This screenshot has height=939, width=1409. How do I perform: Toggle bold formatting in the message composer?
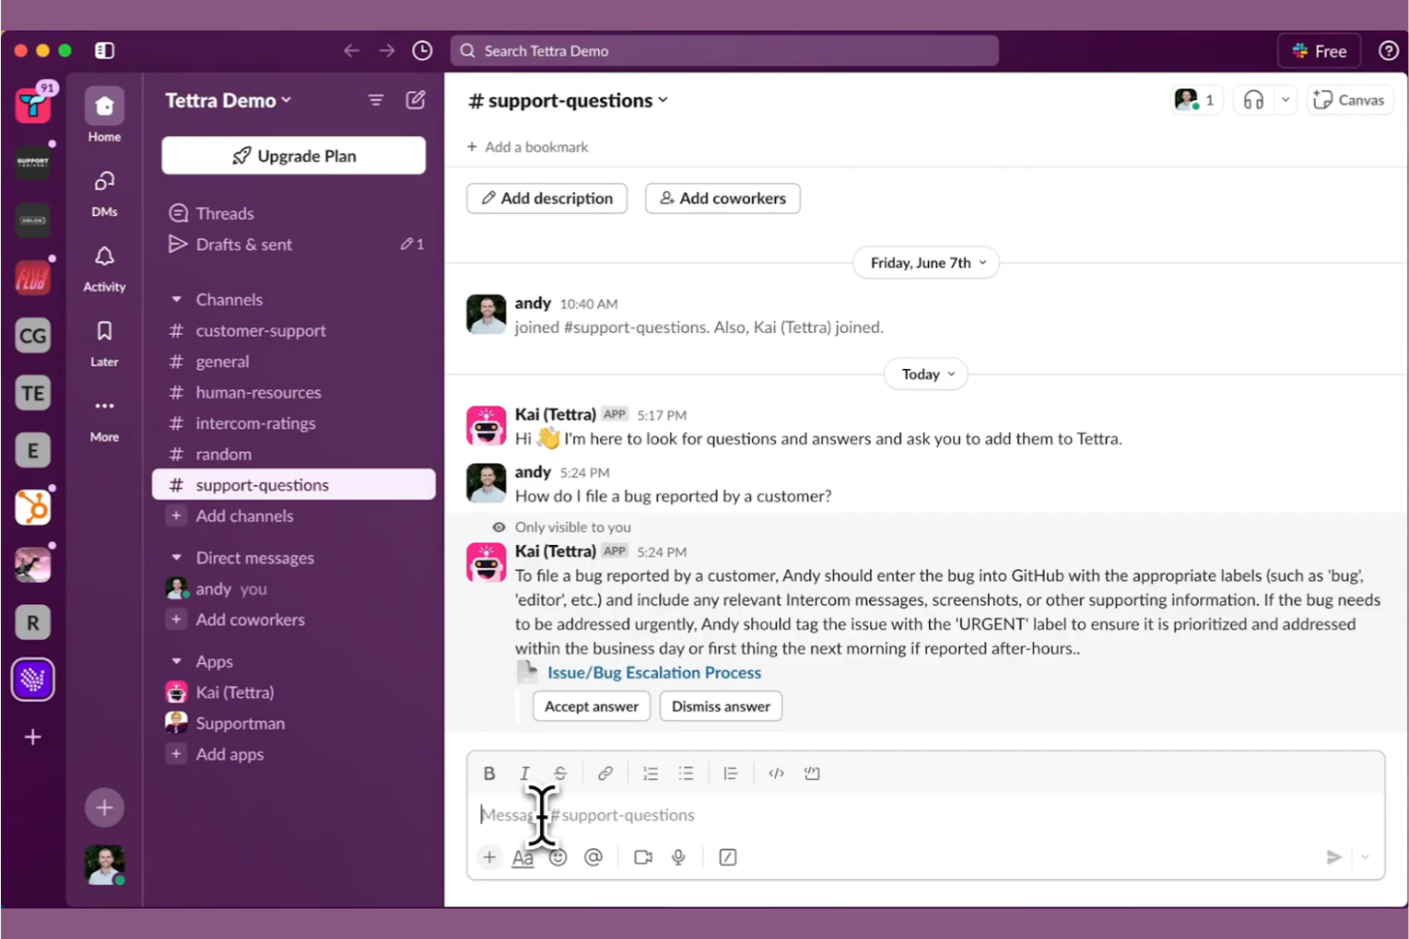click(x=488, y=773)
